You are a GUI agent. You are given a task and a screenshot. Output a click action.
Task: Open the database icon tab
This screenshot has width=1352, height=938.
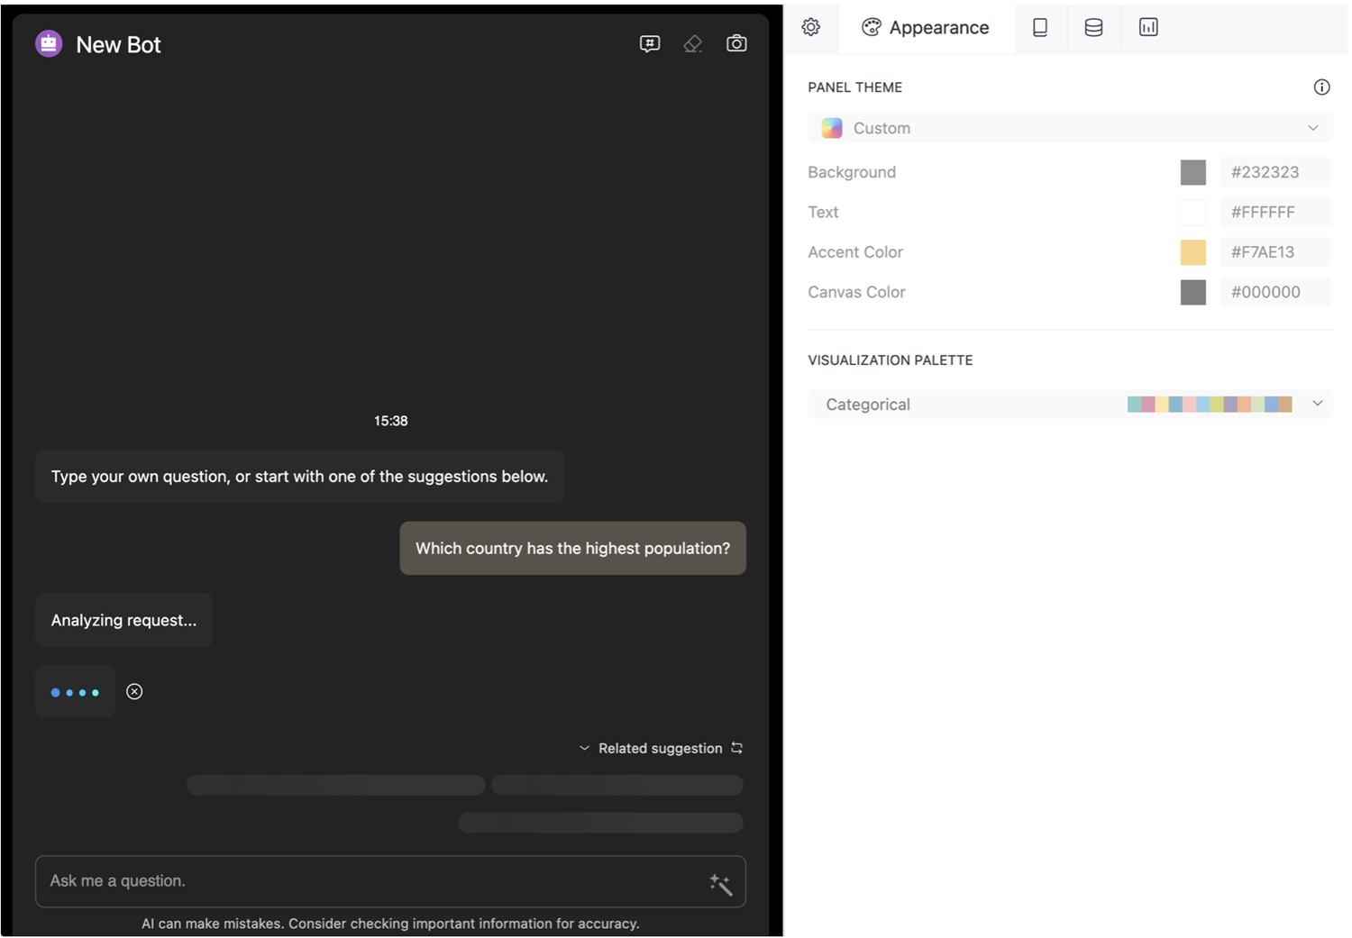coord(1093,28)
